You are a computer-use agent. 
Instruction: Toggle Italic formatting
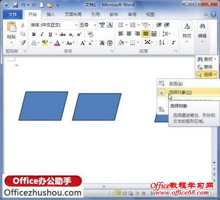pos(42,34)
